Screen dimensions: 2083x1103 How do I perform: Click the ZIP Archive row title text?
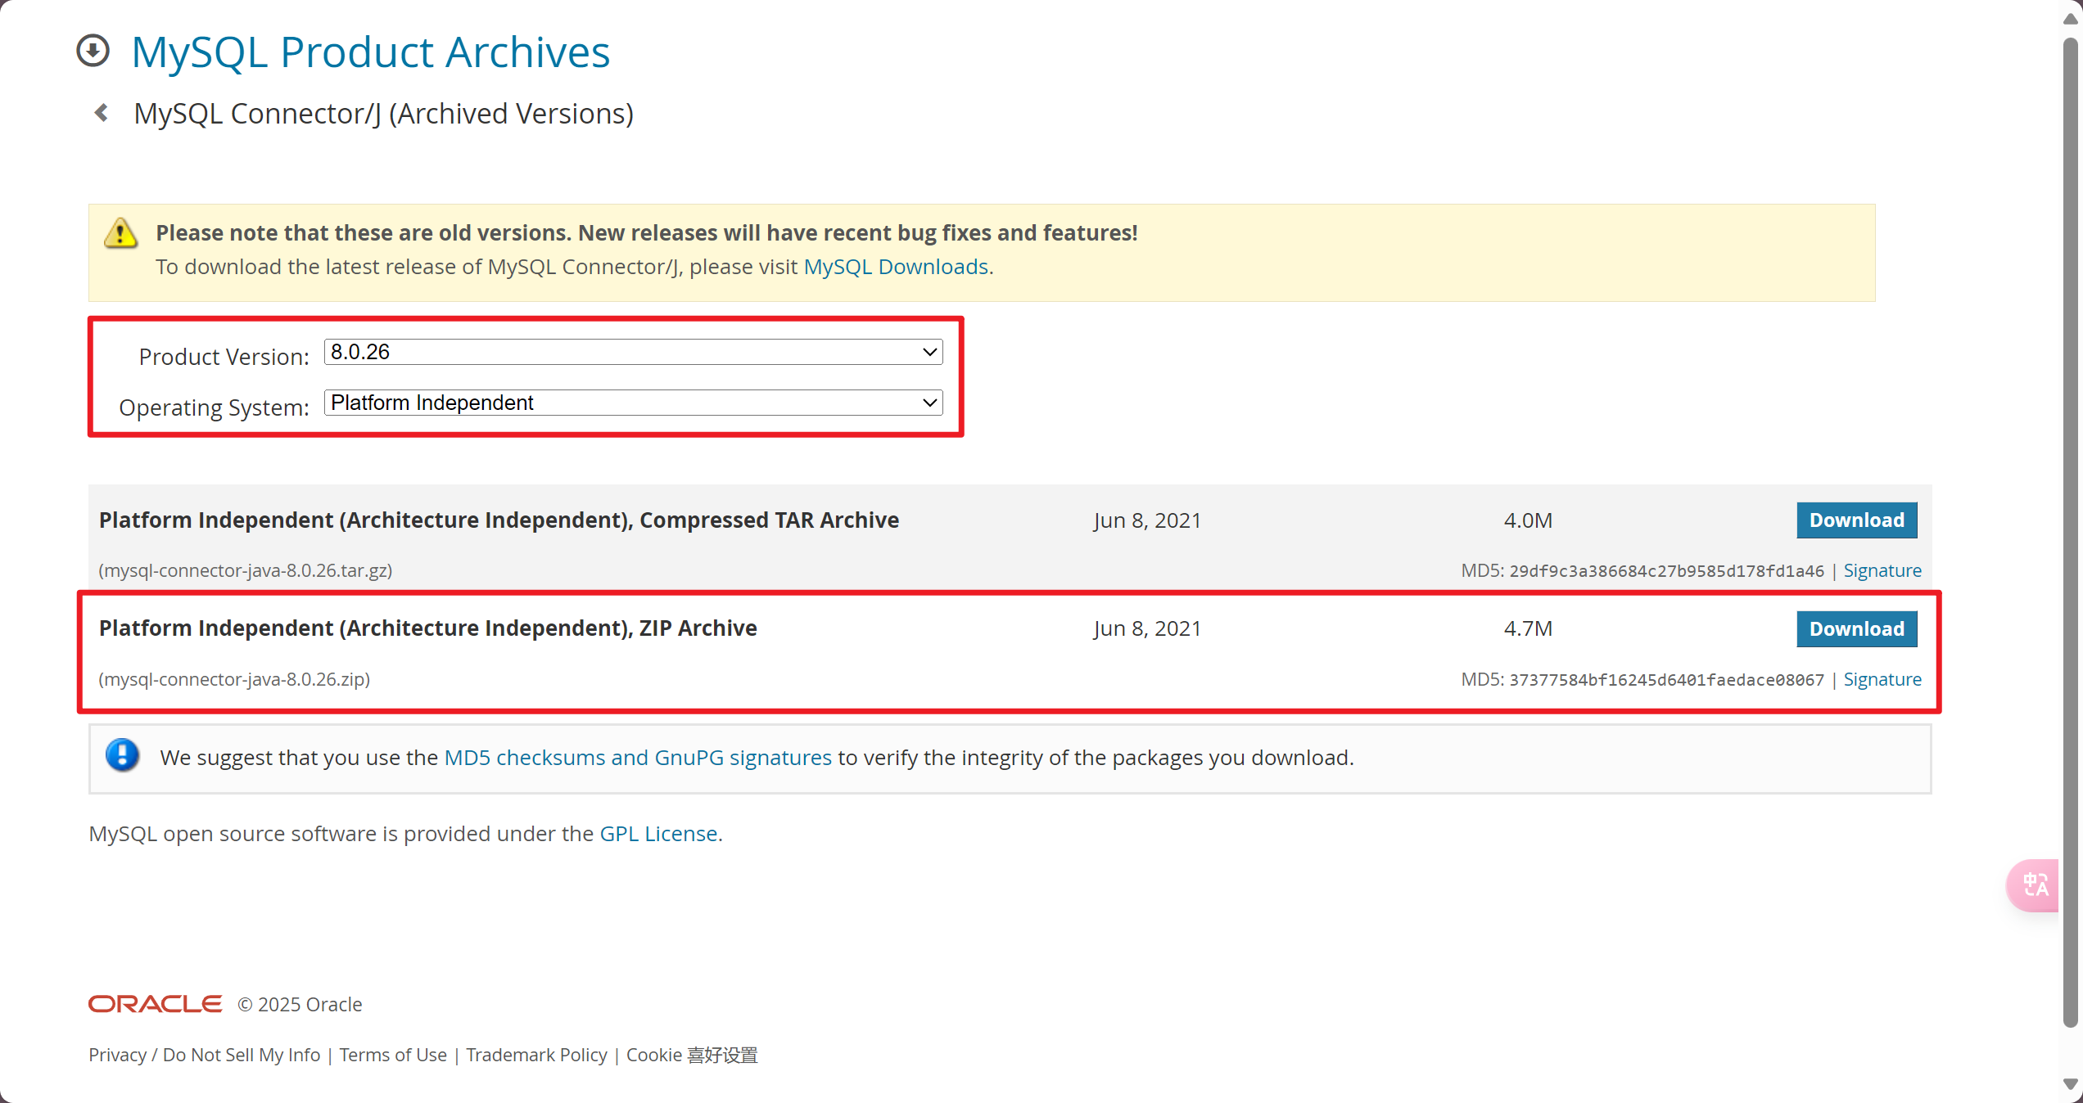point(428,628)
